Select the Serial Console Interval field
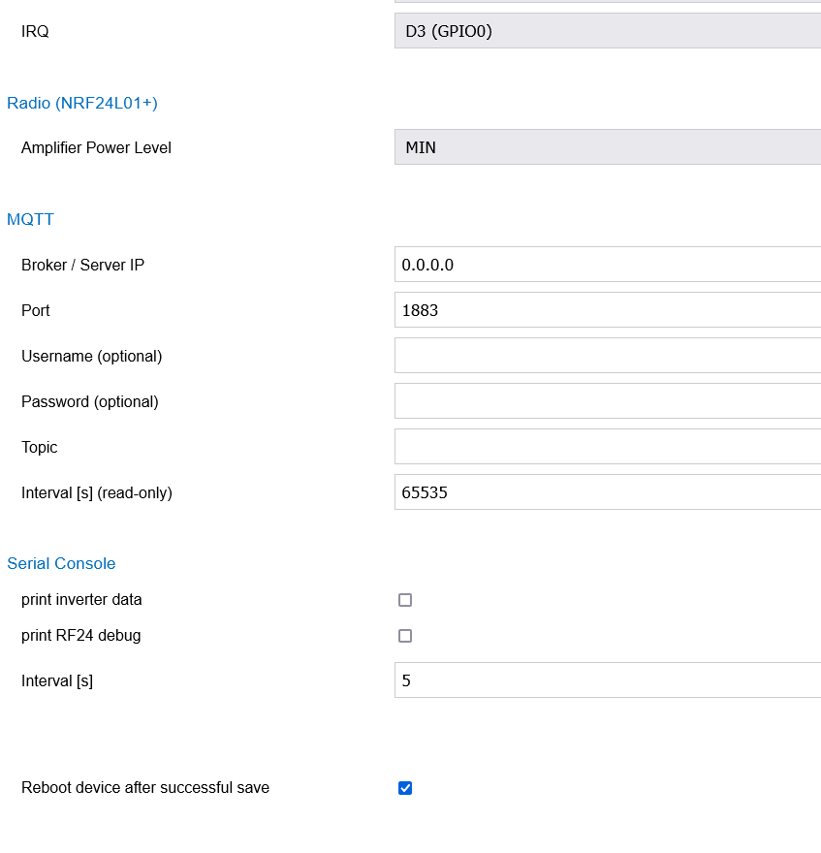 (x=607, y=680)
